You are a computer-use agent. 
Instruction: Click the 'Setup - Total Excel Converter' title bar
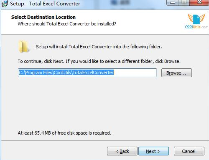tap(45, 4)
